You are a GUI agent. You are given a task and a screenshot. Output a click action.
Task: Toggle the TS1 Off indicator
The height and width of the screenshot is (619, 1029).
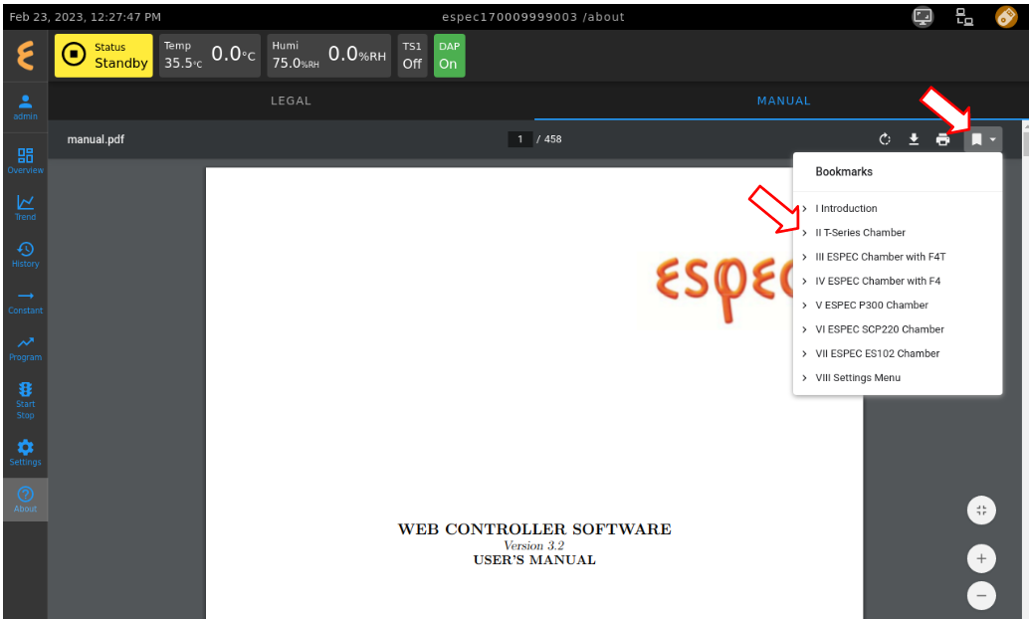click(412, 56)
